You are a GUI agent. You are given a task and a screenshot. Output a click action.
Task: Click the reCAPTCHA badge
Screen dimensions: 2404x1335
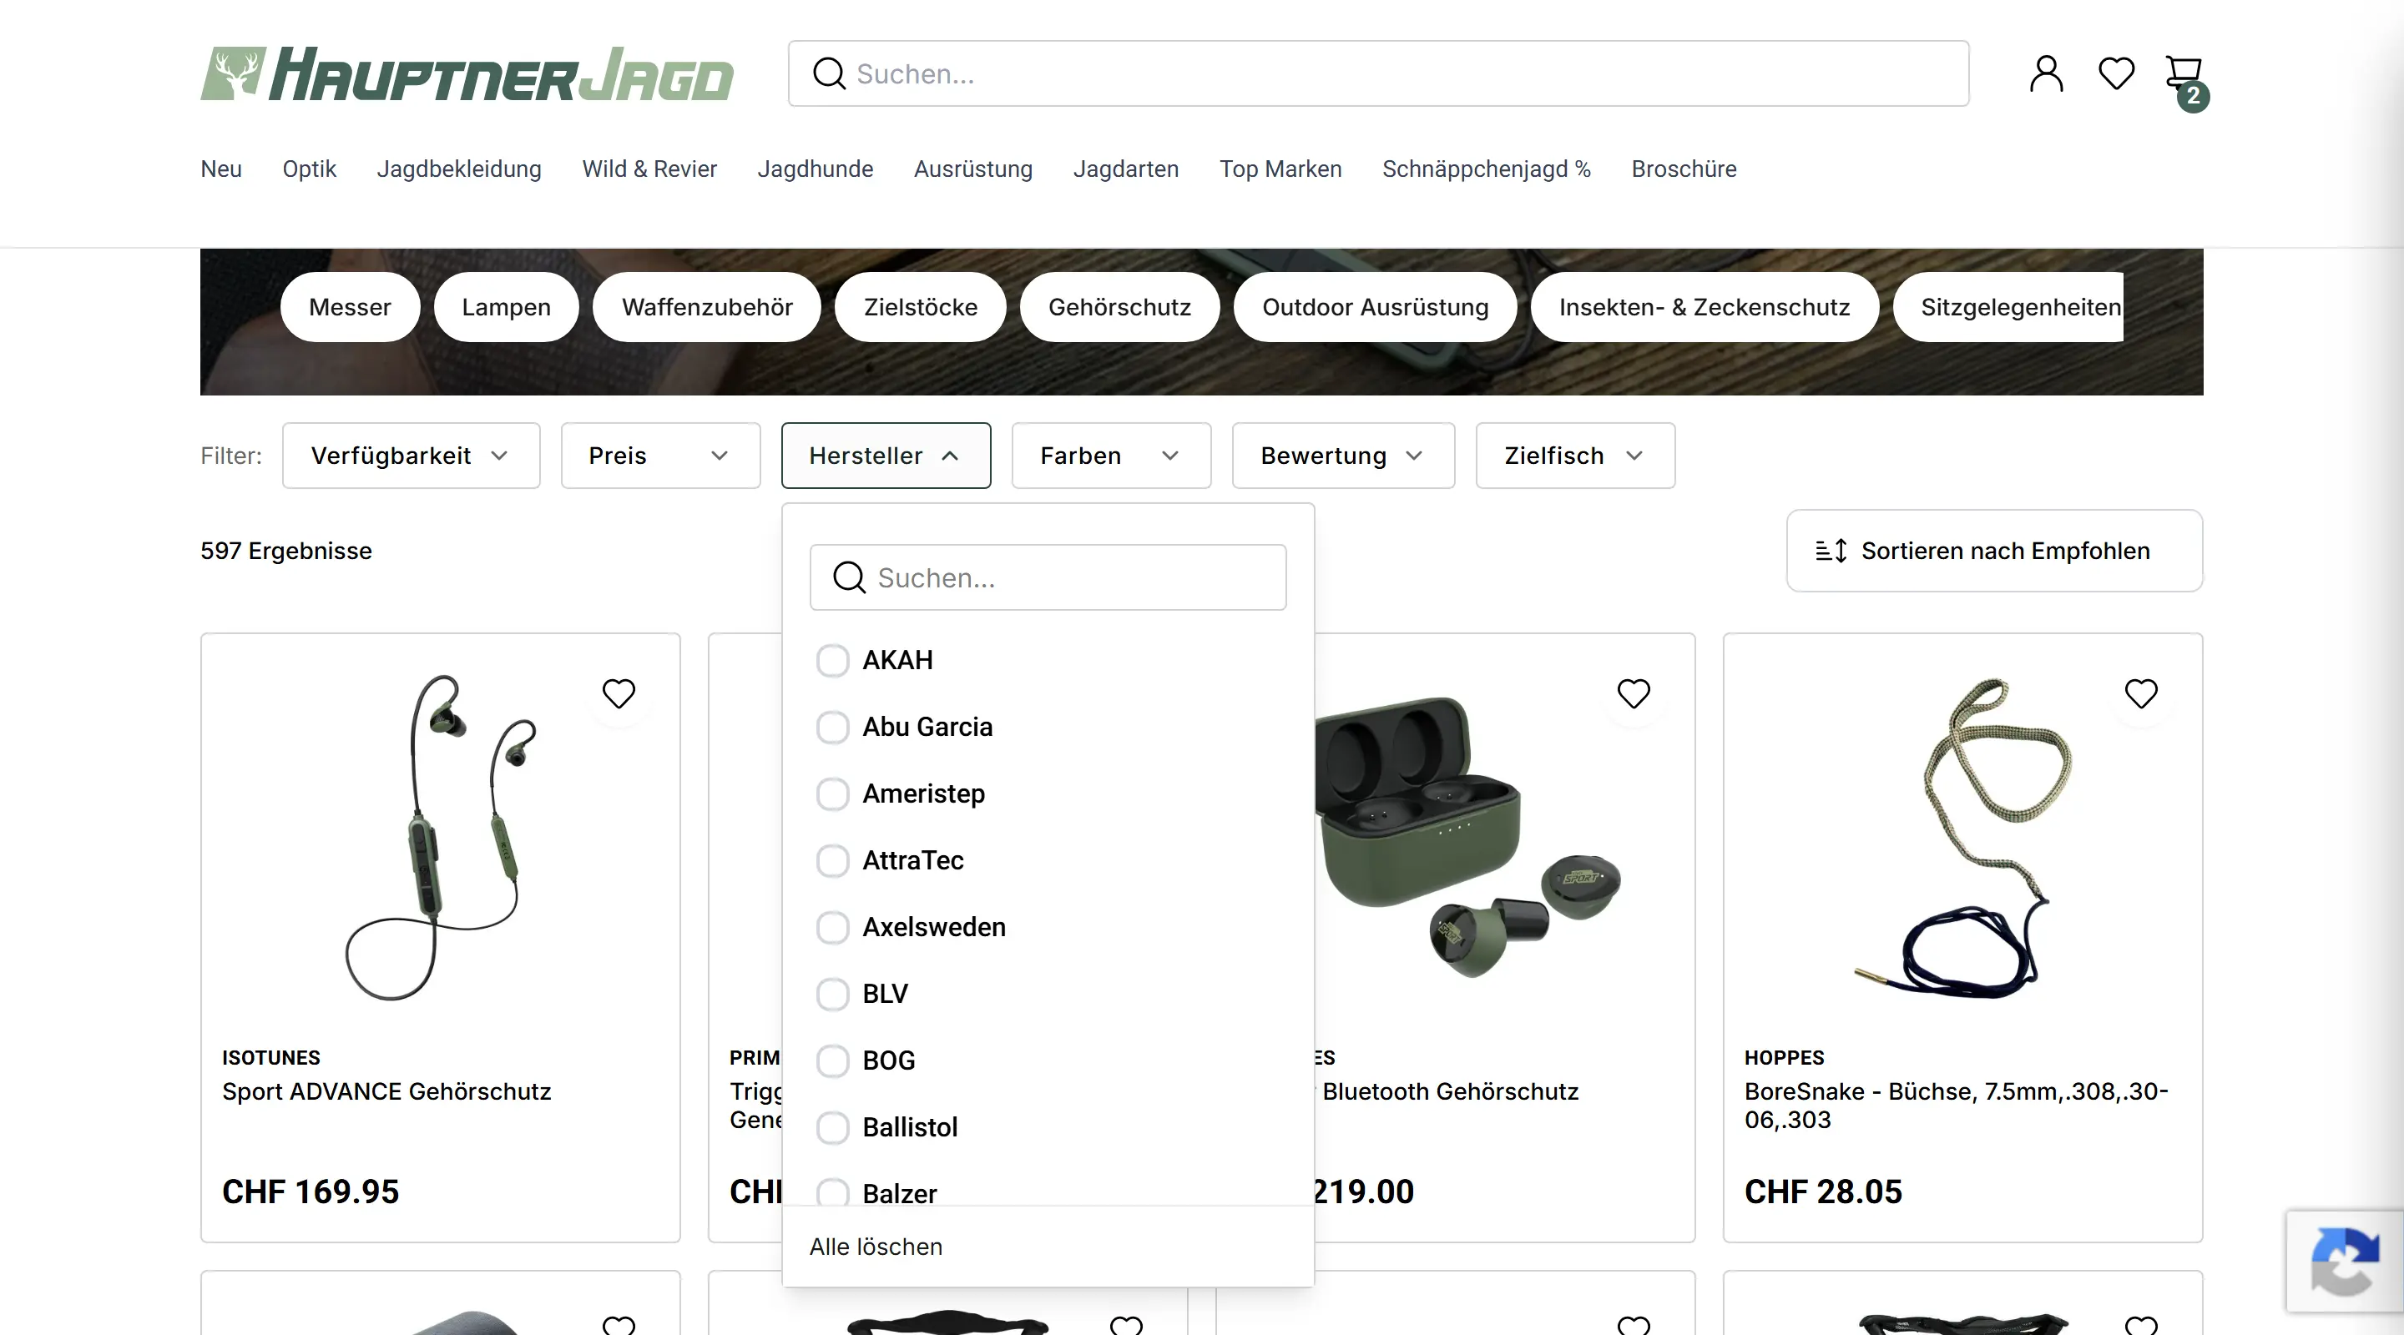(x=2344, y=1262)
